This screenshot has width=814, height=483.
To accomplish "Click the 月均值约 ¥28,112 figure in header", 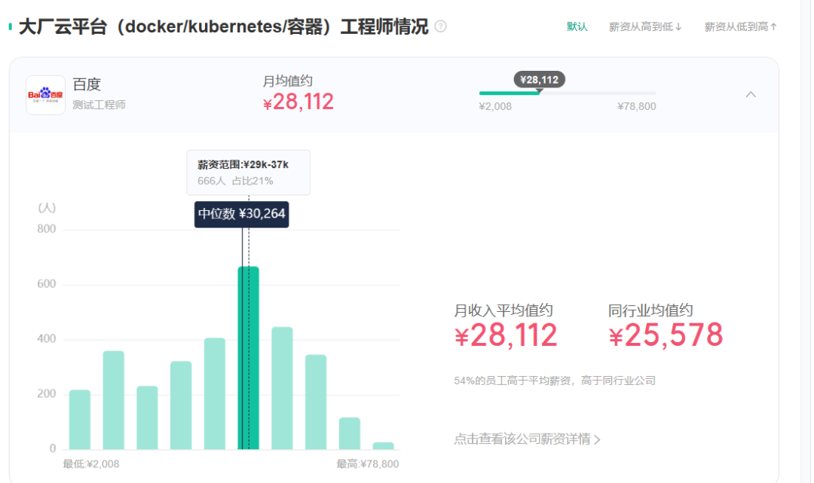I will click(298, 102).
